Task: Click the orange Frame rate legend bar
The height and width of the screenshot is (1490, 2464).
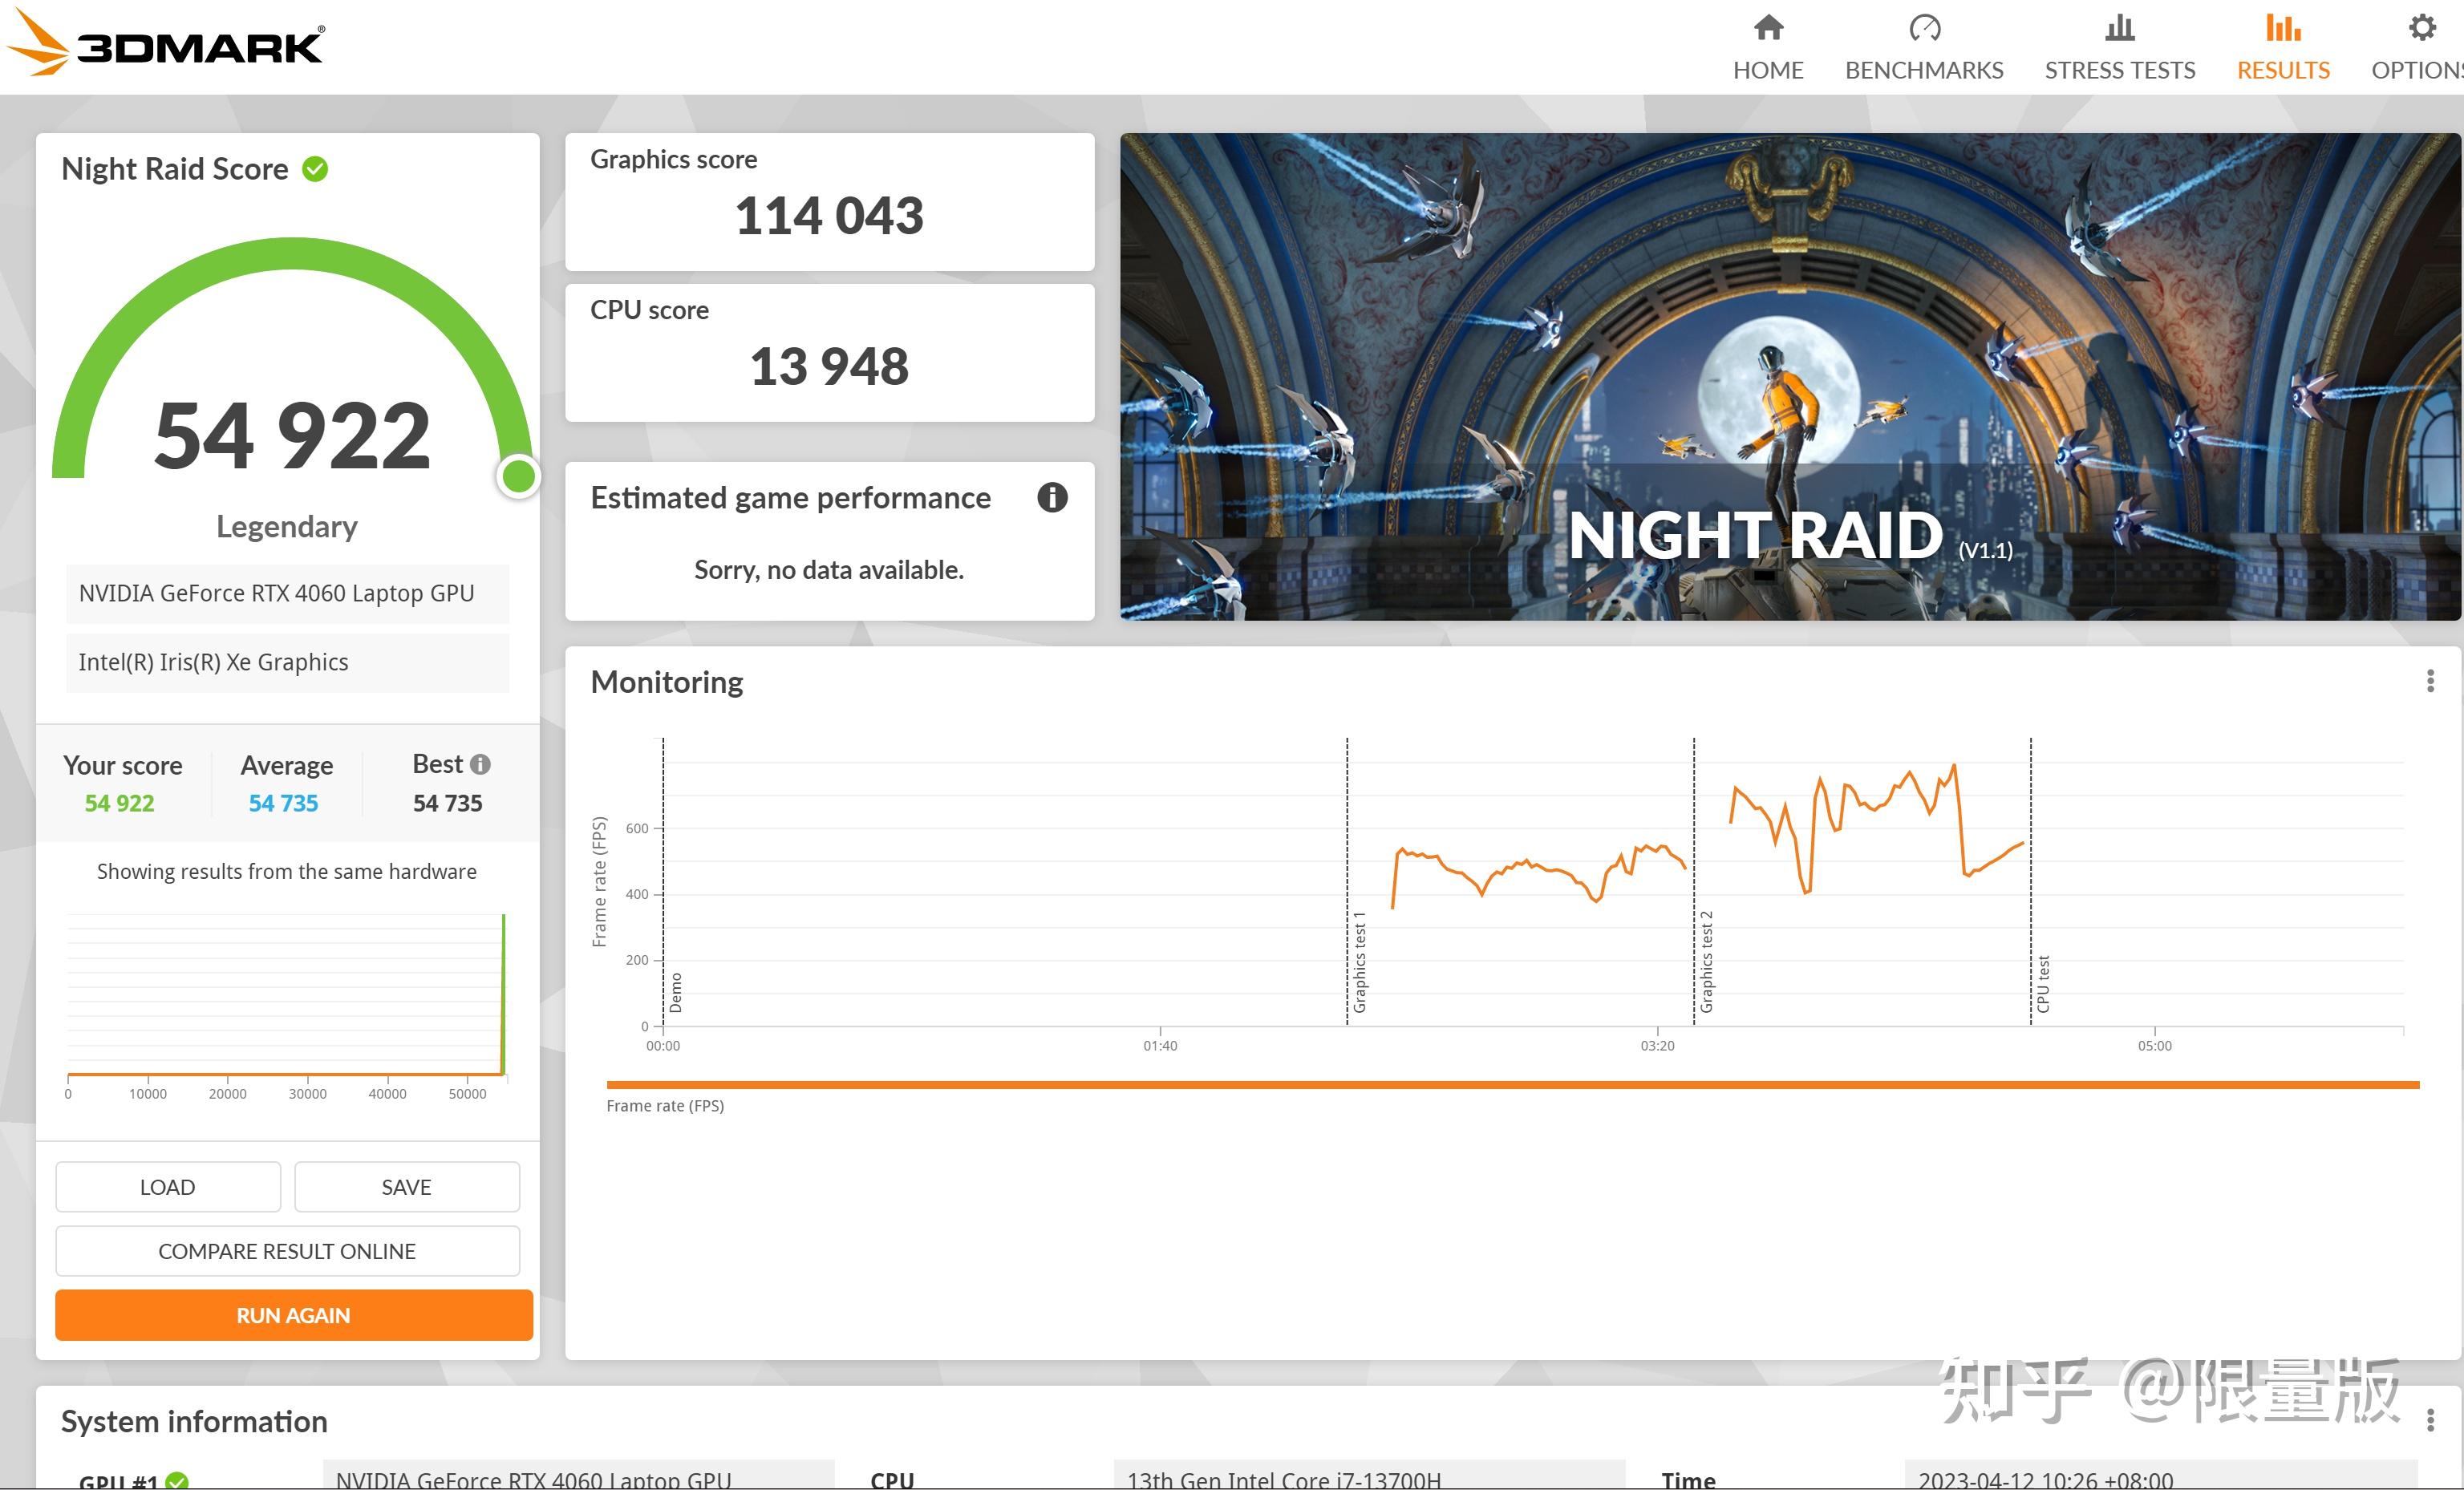Action: (1511, 1084)
